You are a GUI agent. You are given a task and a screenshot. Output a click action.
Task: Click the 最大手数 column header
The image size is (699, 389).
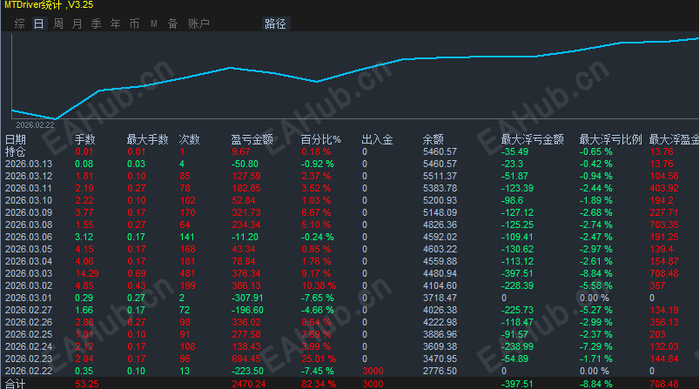tap(148, 139)
